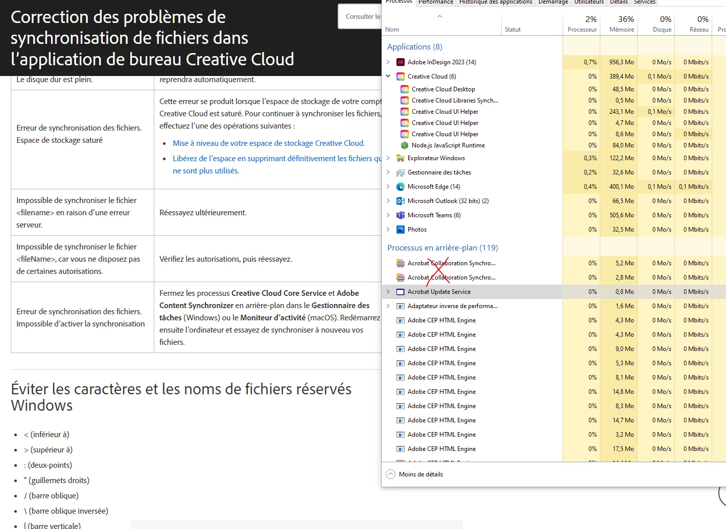Sort by the Nom column header
The width and height of the screenshot is (726, 529).
(442, 24)
